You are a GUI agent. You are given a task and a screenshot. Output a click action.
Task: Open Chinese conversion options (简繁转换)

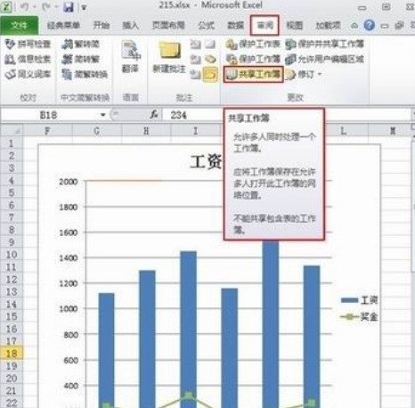pyautogui.click(x=85, y=74)
